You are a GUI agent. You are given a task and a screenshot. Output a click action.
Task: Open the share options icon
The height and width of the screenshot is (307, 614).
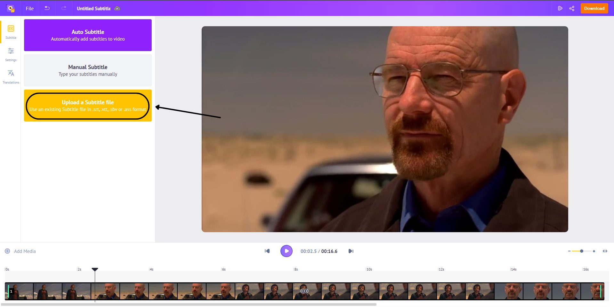point(572,8)
